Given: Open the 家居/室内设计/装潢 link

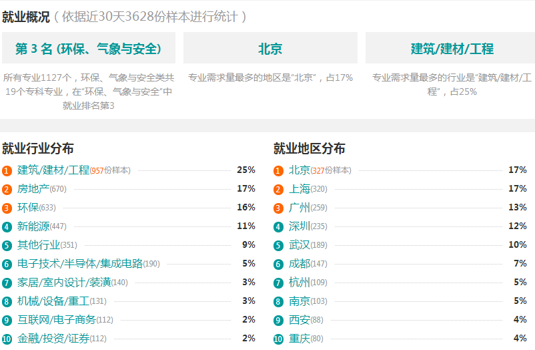Looking at the screenshot, I should (x=64, y=283).
